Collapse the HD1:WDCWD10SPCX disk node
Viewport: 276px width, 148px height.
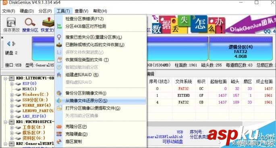click(x=6, y=121)
